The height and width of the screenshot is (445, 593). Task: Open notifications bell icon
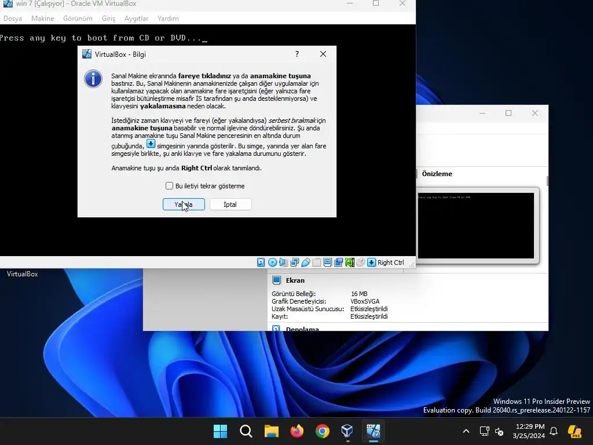click(554, 431)
